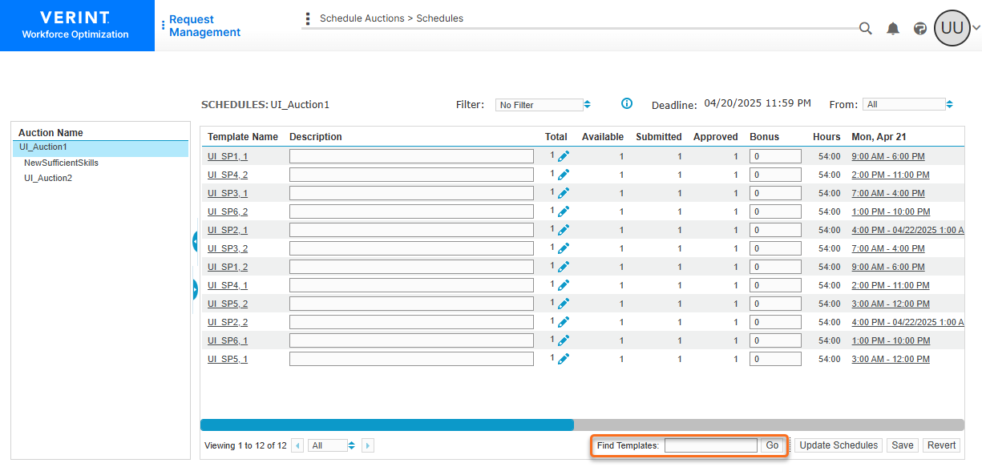Screen dimensions: 982x467
Task: Open the Request Management menu
Action: coord(200,25)
